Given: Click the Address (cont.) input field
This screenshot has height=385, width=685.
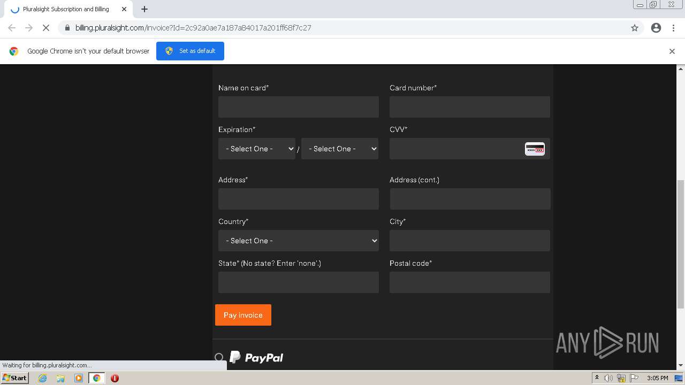Looking at the screenshot, I should 470,199.
